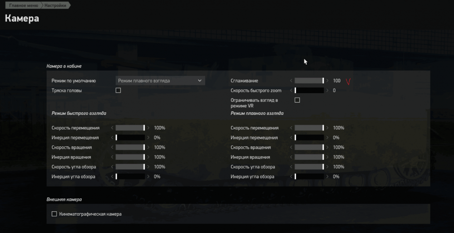The height and width of the screenshot is (233, 454).
Task: Decrease smooth-look Скорость вращения left arrow
Action: [291, 147]
